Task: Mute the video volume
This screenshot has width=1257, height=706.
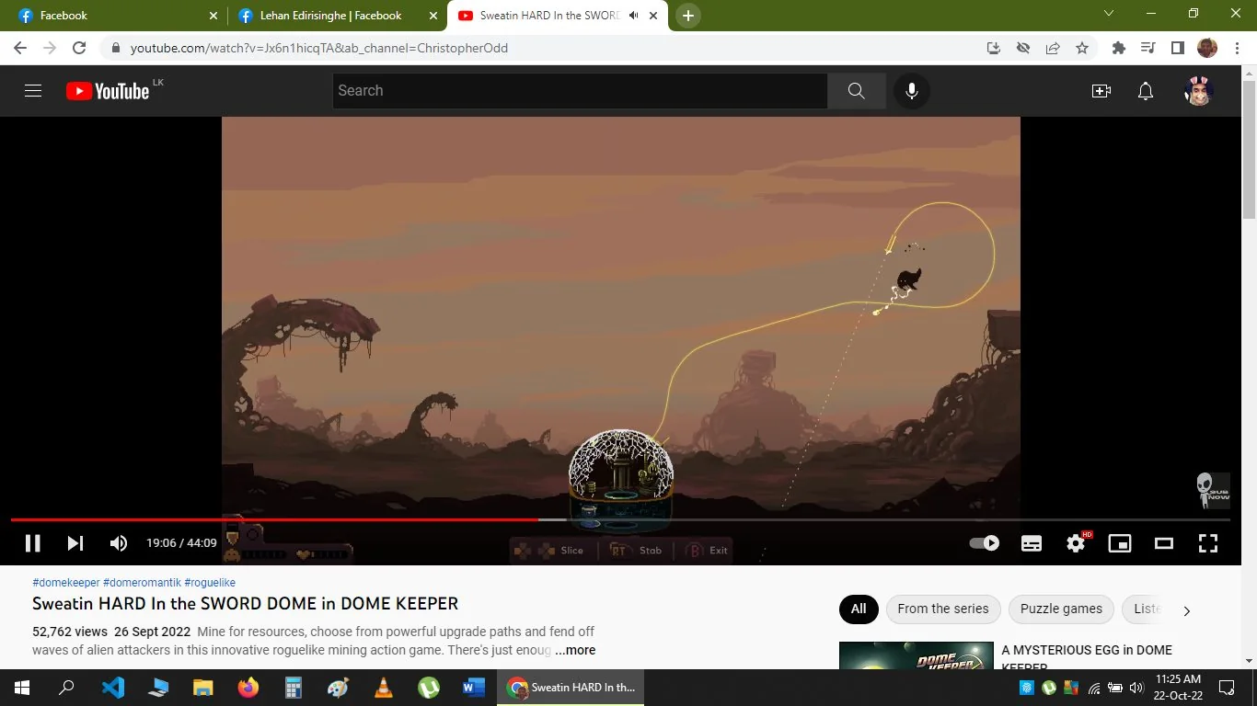Action: [119, 543]
